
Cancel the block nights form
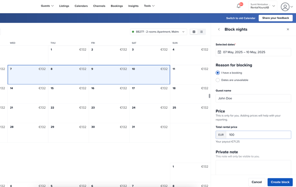coord(257,182)
